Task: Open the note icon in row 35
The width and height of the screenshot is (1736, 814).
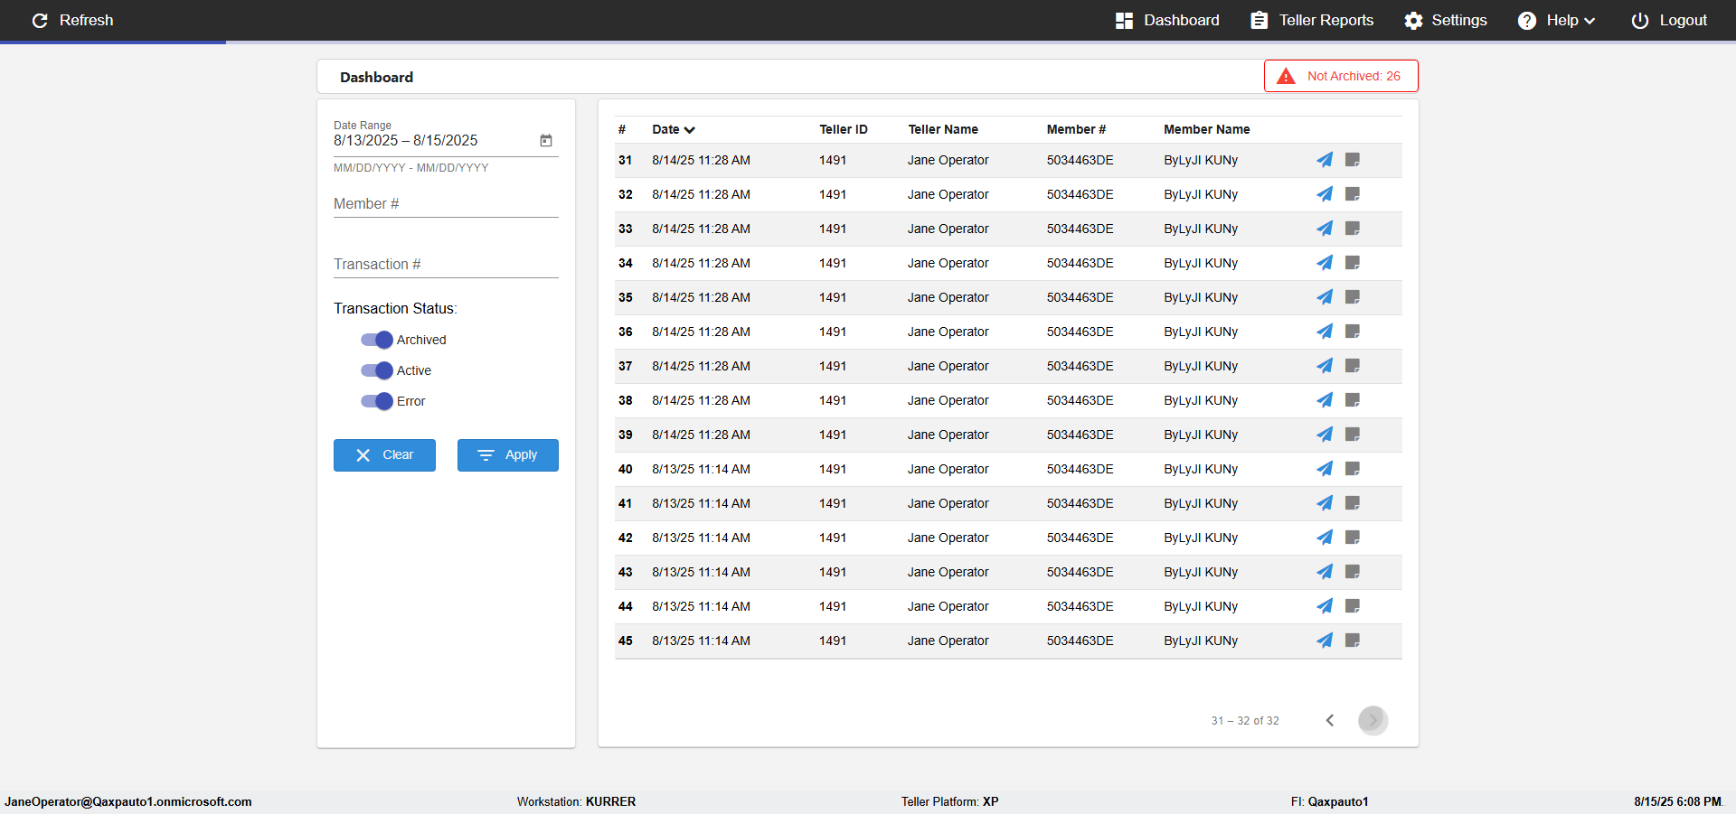Action: pyautogui.click(x=1353, y=297)
